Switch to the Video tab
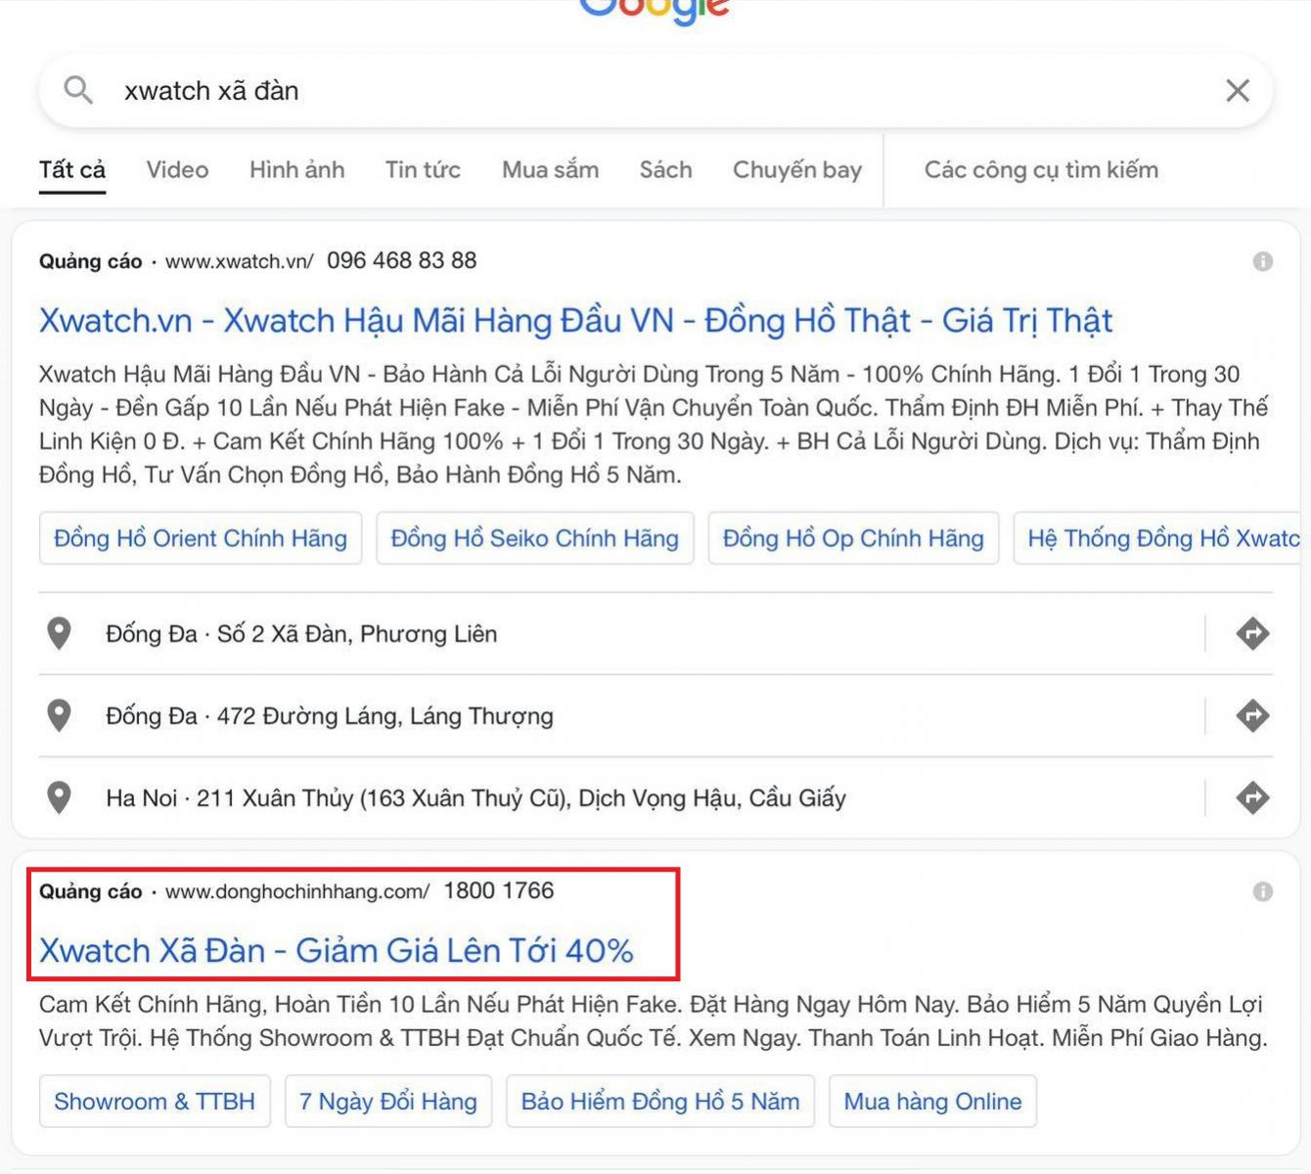Image resolution: width=1311 pixels, height=1174 pixels. 177,170
